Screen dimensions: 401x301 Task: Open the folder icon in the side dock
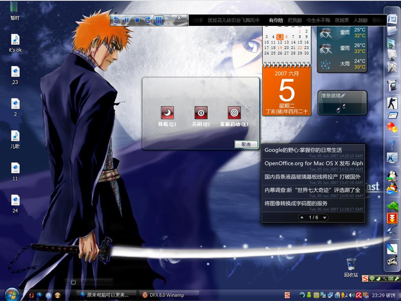(392, 31)
